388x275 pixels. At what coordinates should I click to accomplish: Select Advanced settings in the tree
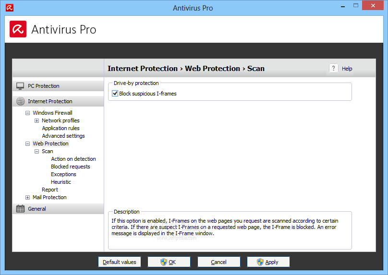tap(63, 136)
